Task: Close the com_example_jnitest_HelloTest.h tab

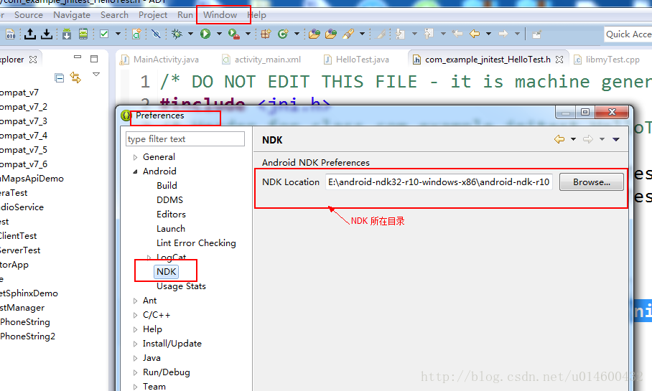Action: coord(559,60)
